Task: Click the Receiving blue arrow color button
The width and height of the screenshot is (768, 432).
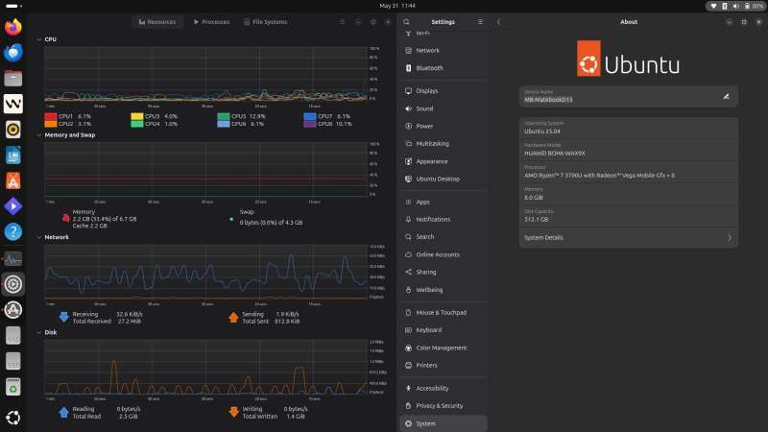Action: 63,318
